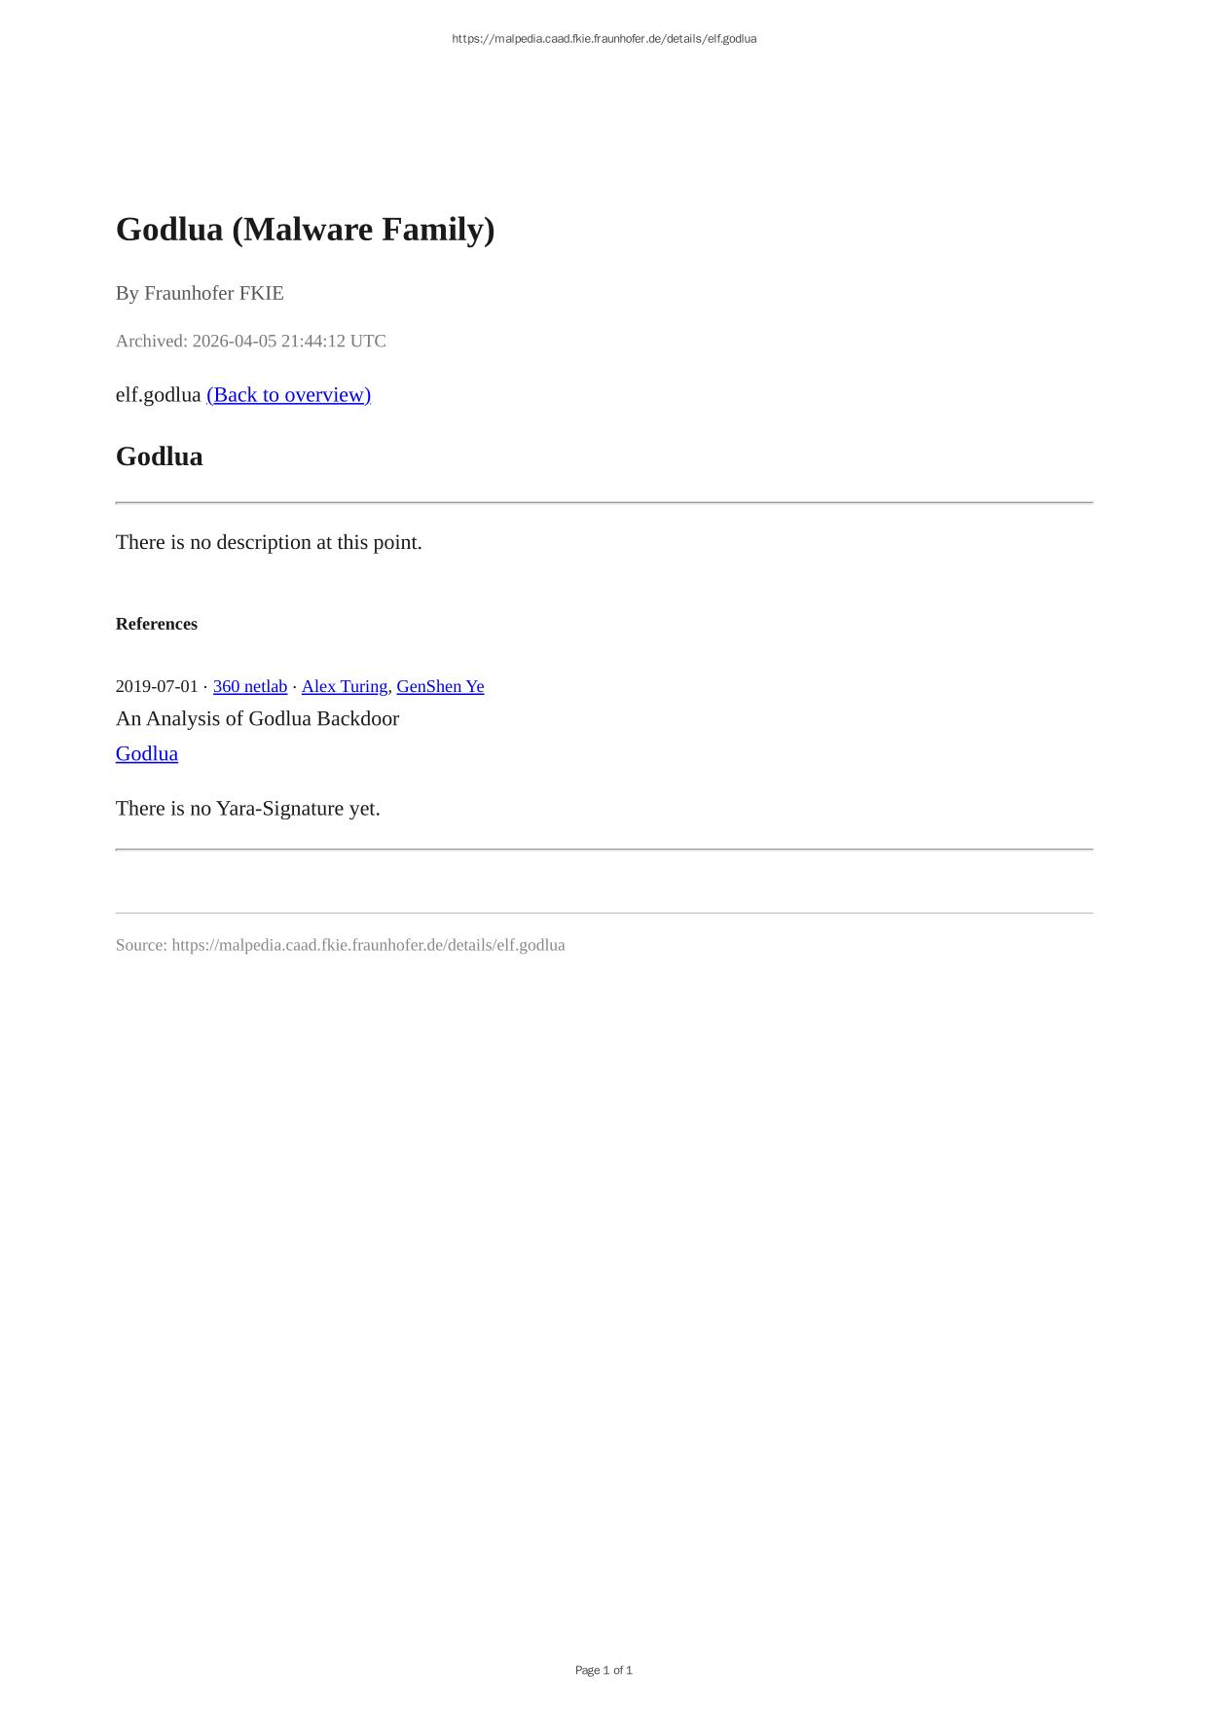The width and height of the screenshot is (1209, 1709).
Task: Click the References heading
Action: (x=157, y=624)
